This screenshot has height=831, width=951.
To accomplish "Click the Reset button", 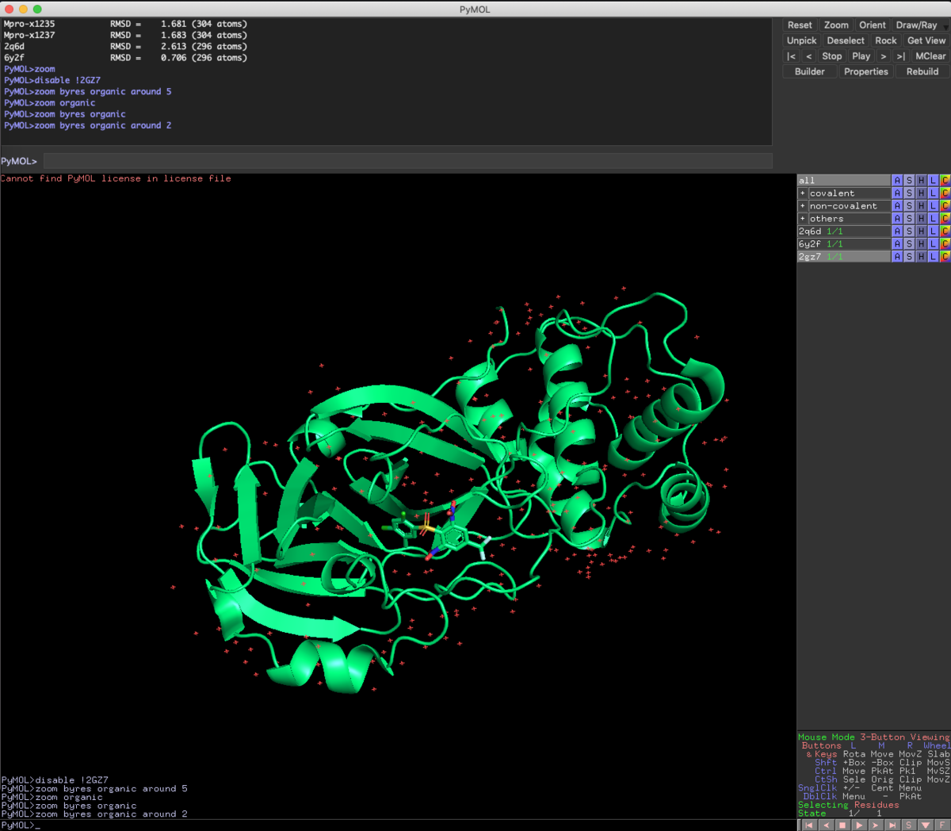I will click(800, 25).
